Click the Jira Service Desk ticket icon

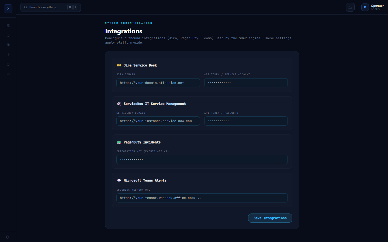click(119, 65)
